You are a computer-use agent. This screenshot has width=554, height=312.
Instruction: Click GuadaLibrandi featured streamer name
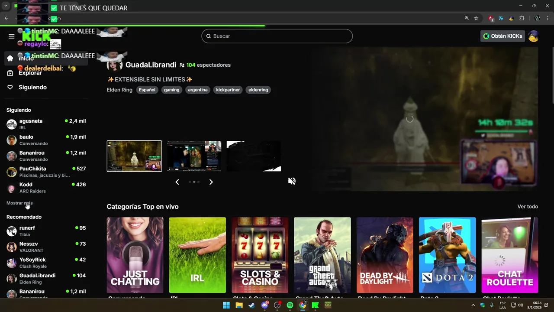coord(151,65)
